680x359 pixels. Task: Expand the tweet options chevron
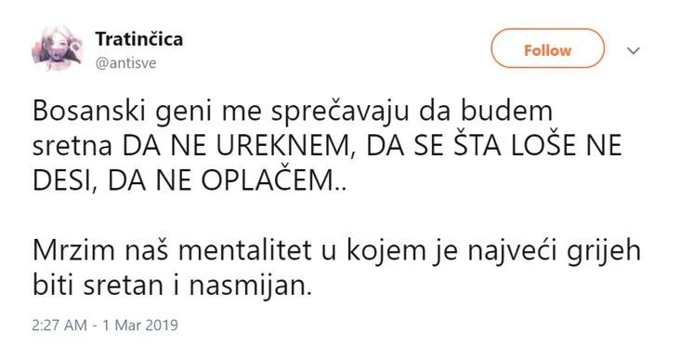[x=634, y=50]
